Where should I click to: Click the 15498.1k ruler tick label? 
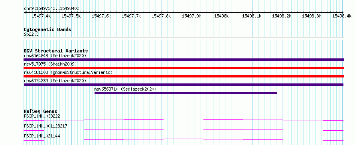252,16
